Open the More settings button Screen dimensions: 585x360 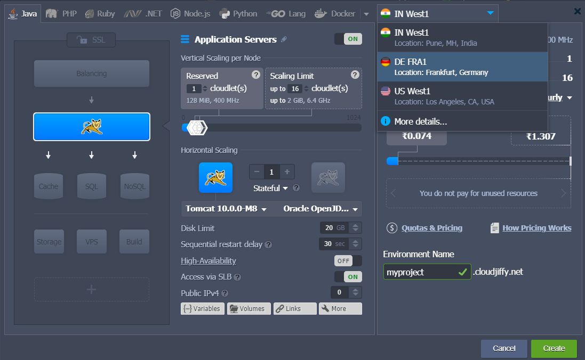340,308
